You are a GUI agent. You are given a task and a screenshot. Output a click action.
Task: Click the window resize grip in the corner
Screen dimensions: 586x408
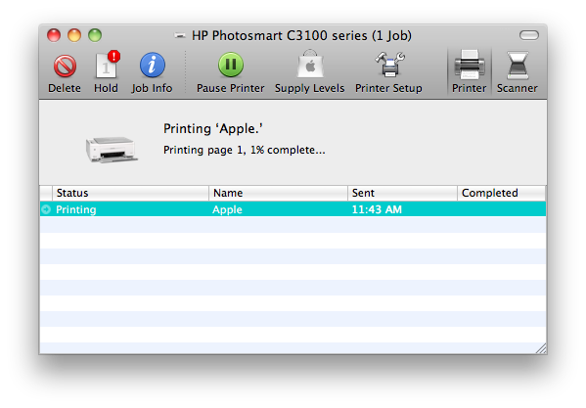541,348
